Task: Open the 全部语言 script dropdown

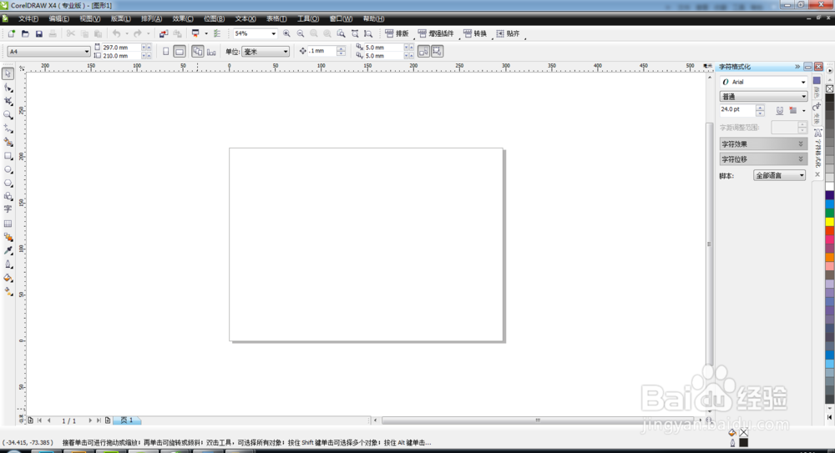Action: [779, 175]
